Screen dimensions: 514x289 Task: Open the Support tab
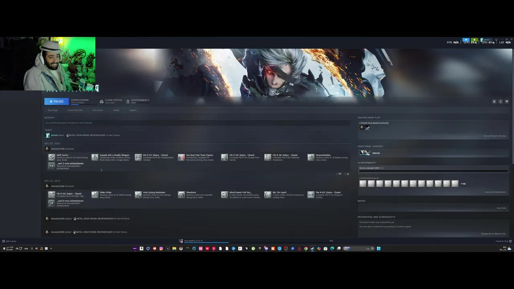pyautogui.click(x=133, y=110)
